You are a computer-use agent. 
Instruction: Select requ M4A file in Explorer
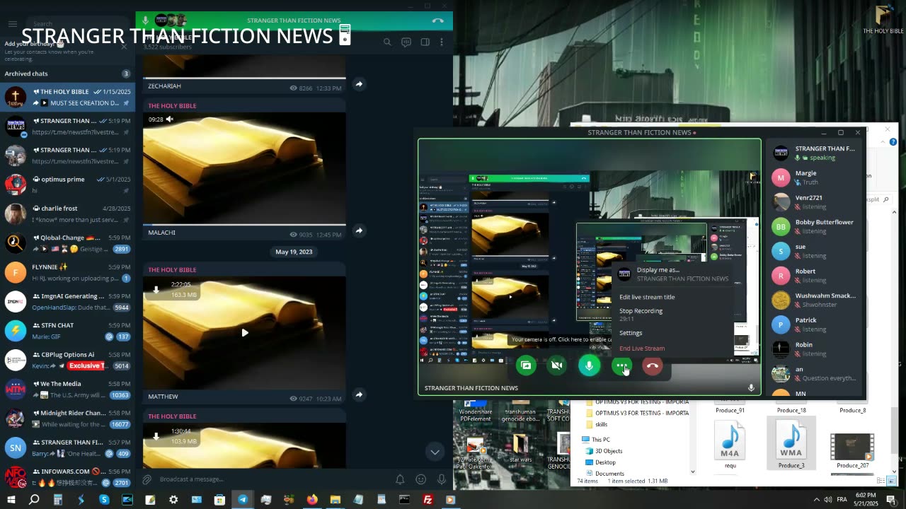point(730,444)
